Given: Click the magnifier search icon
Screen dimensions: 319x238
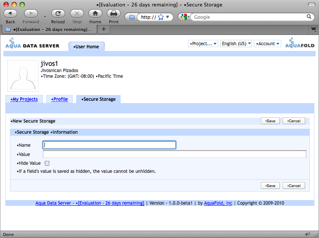Looking at the screenshot, I should coord(309,17).
